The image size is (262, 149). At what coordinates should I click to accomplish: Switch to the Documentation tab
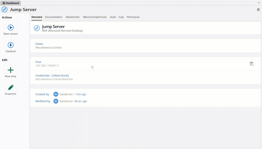[53, 17]
